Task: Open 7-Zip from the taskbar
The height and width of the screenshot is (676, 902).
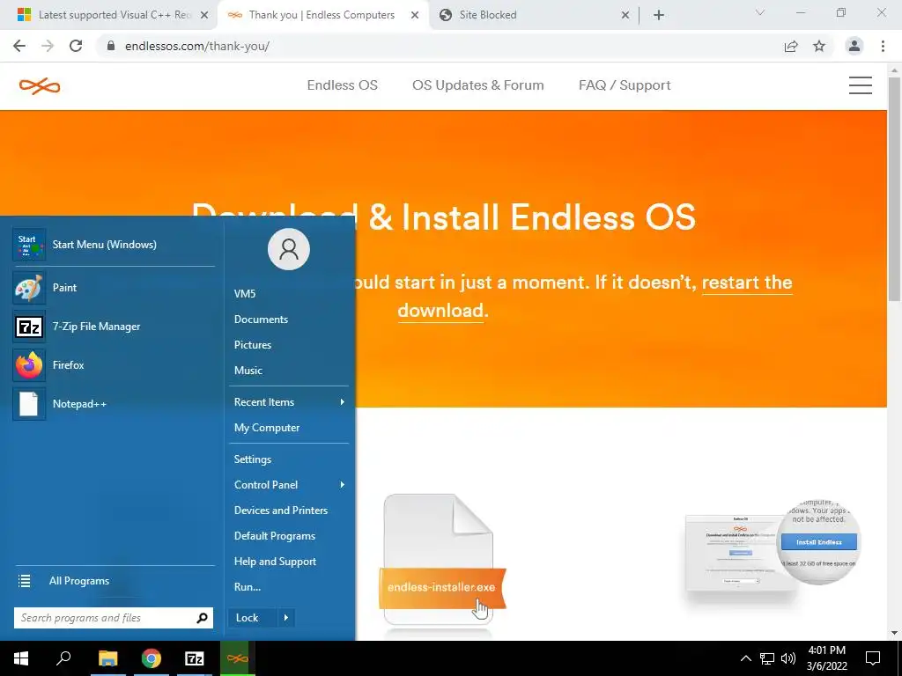Action: pos(195,658)
